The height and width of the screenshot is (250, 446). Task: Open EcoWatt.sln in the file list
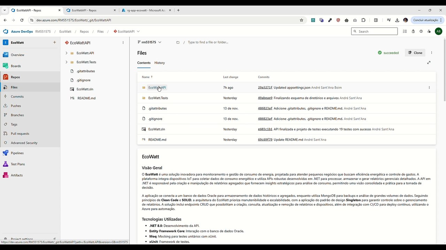pos(156,129)
